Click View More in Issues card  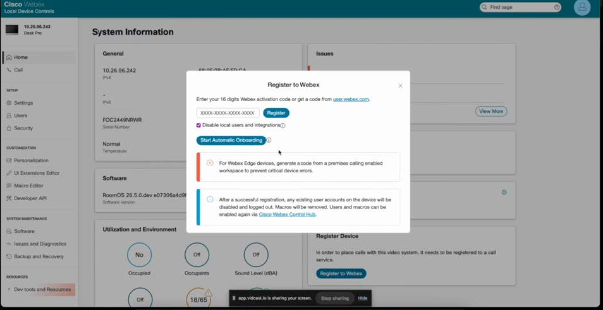coord(491,111)
